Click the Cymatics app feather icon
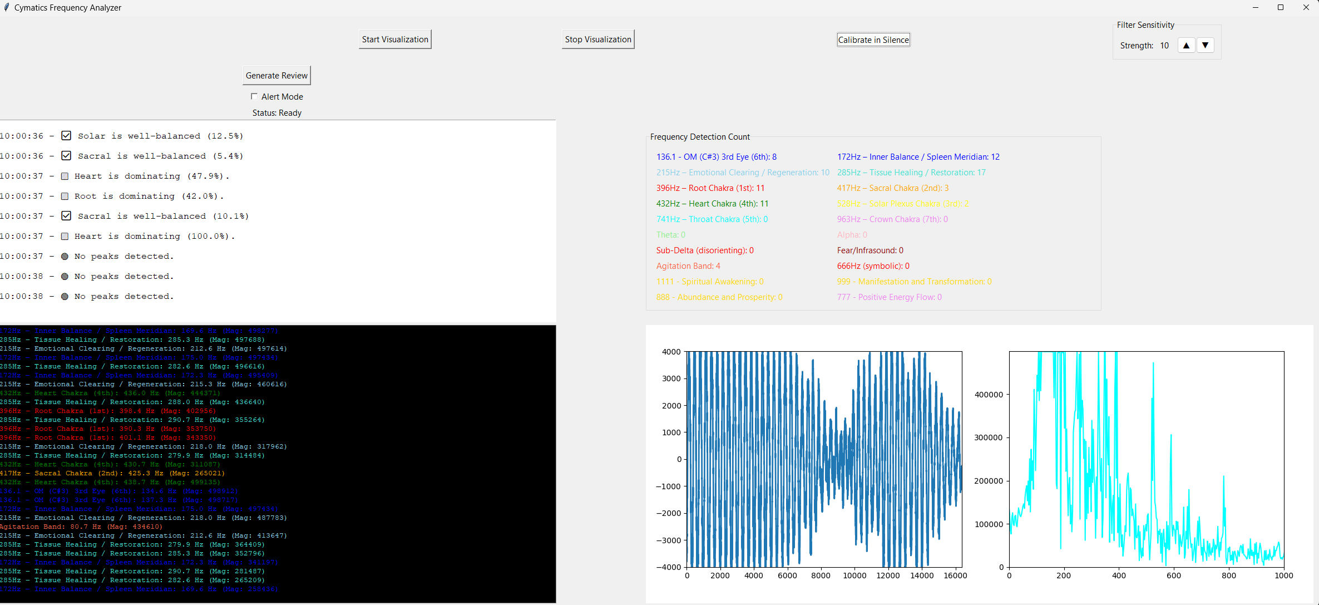 6,7
